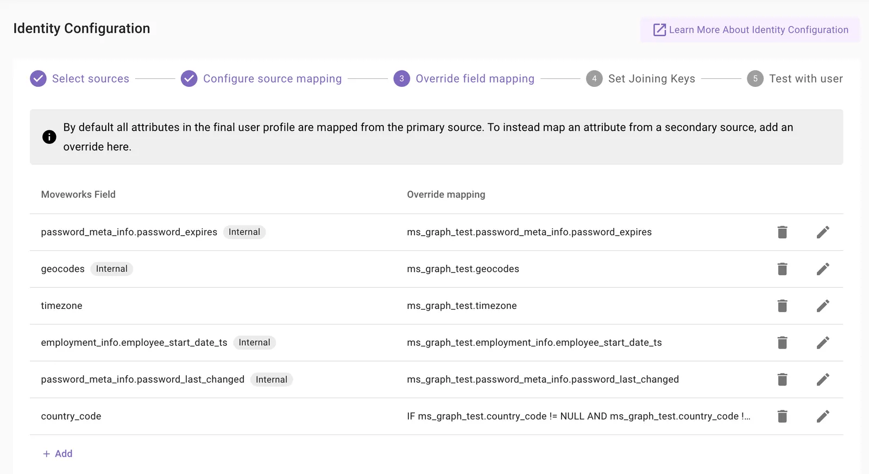
Task: Delete the employee_start_date_ts override
Action: 782,343
